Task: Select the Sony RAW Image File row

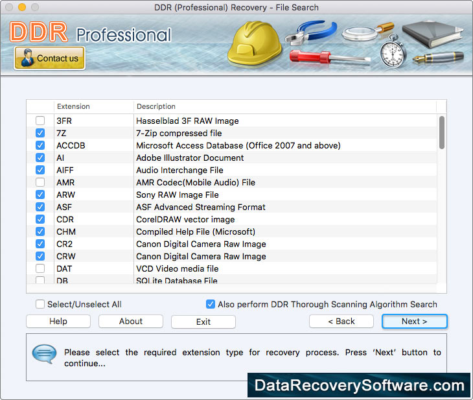Action: 232,194
